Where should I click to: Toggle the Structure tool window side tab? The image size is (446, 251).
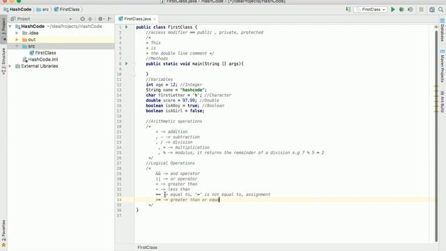click(3, 61)
